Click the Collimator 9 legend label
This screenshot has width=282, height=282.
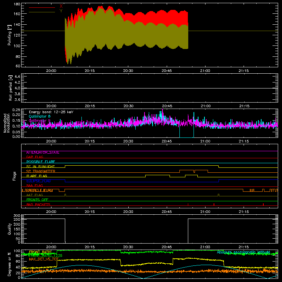(39, 121)
